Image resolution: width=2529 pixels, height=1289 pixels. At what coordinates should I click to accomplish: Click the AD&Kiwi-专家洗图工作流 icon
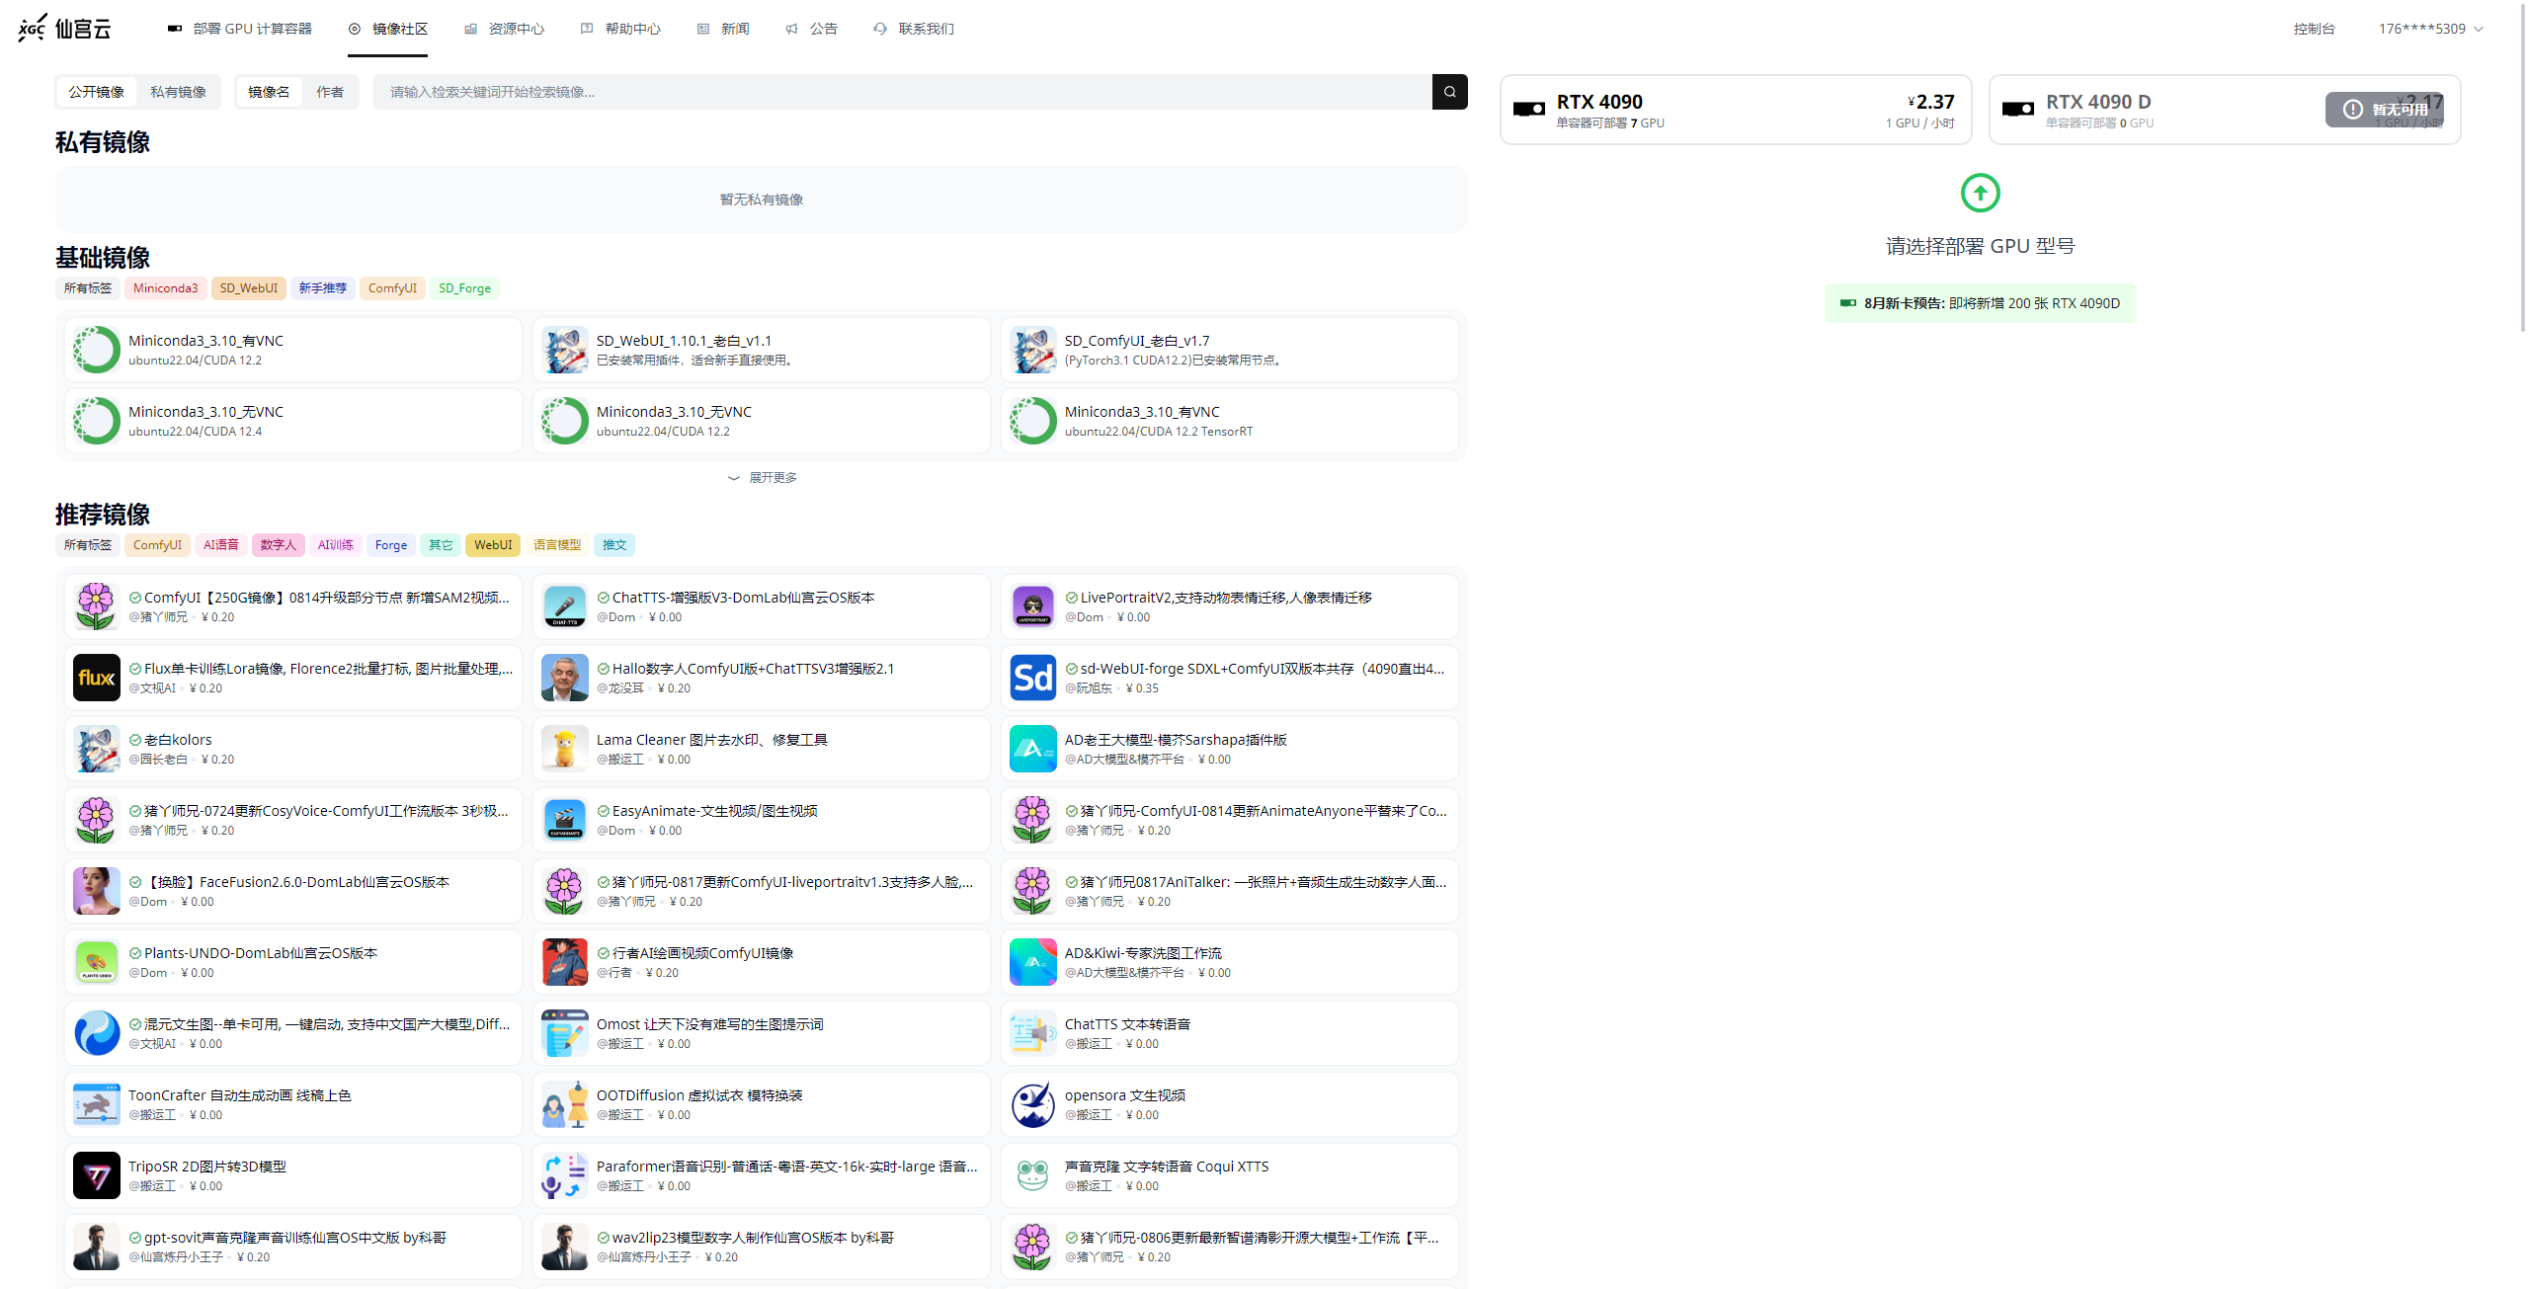[x=1033, y=962]
